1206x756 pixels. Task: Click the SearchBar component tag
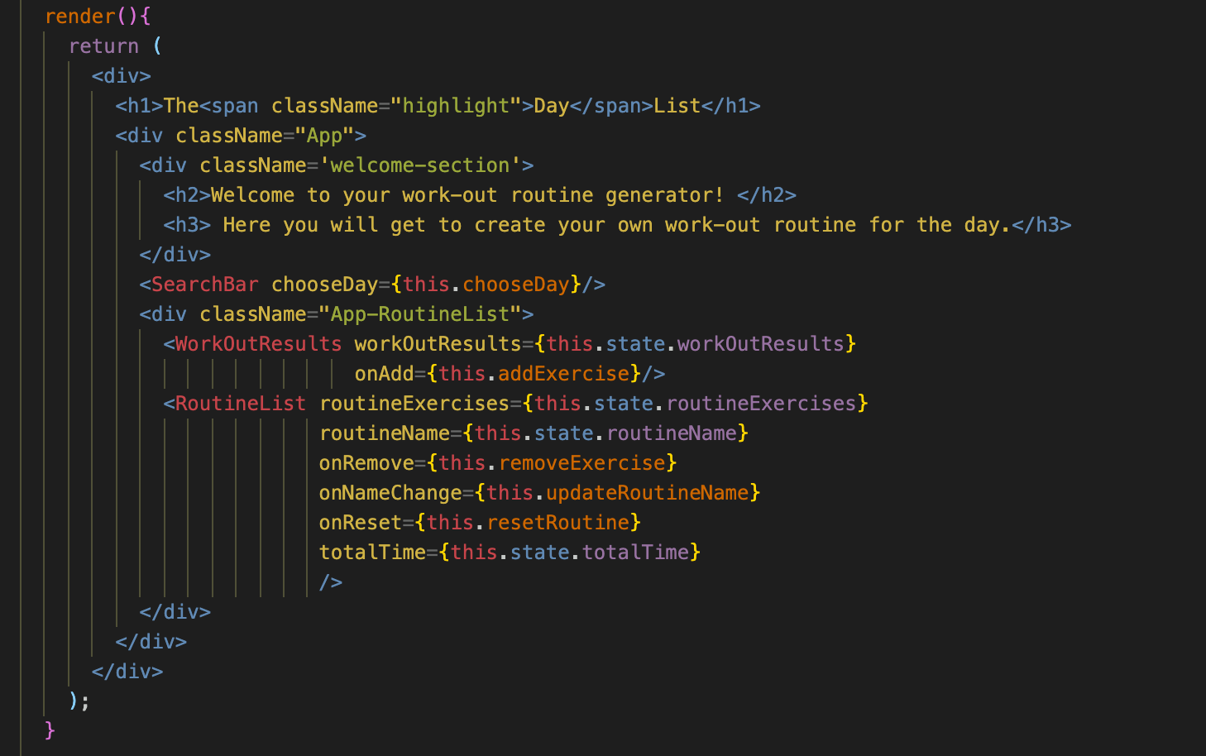click(205, 285)
